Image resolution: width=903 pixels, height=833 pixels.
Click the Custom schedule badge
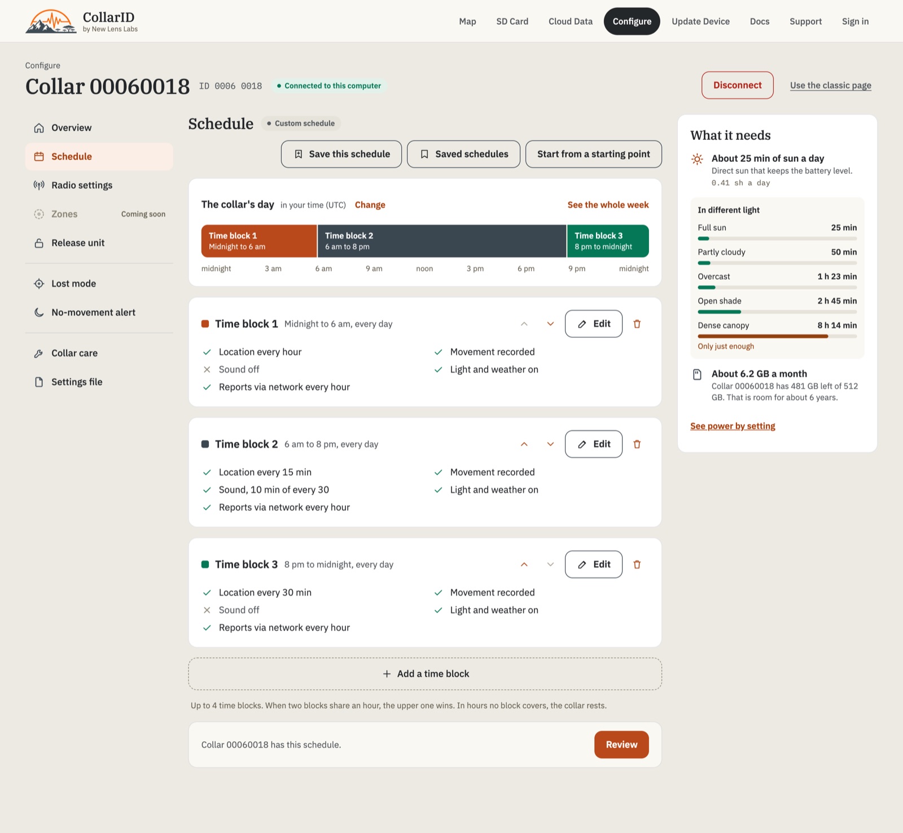pyautogui.click(x=301, y=123)
